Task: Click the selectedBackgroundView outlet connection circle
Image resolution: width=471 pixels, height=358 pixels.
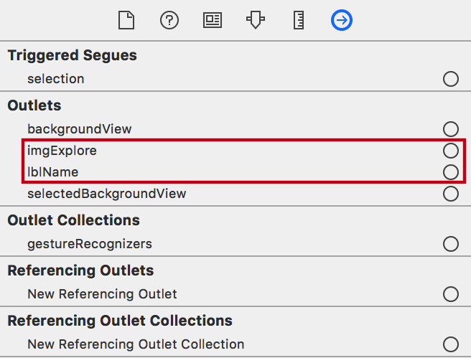Action: tap(451, 194)
